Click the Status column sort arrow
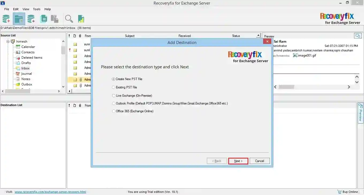This screenshot has width=364, height=195. tap(258, 35)
